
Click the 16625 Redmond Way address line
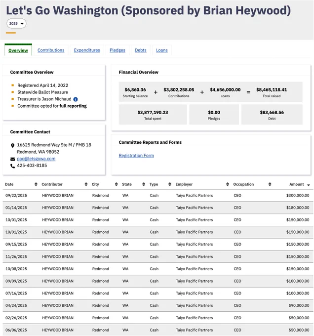pyautogui.click(x=54, y=145)
